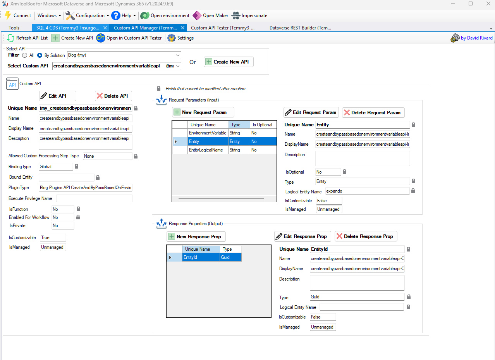Expand the Help dropdown arrow
Viewport: 495px width, 360px height.
point(134,16)
